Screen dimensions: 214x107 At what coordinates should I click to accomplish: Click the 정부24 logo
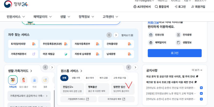16,4
